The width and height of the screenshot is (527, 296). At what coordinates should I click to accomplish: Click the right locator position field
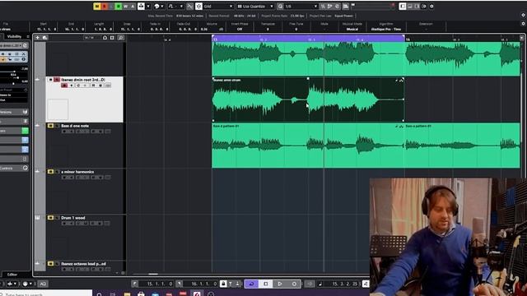pyautogui.click(x=201, y=284)
